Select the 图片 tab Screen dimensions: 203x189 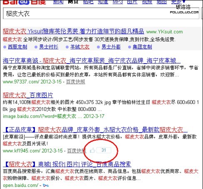click(132, 2)
